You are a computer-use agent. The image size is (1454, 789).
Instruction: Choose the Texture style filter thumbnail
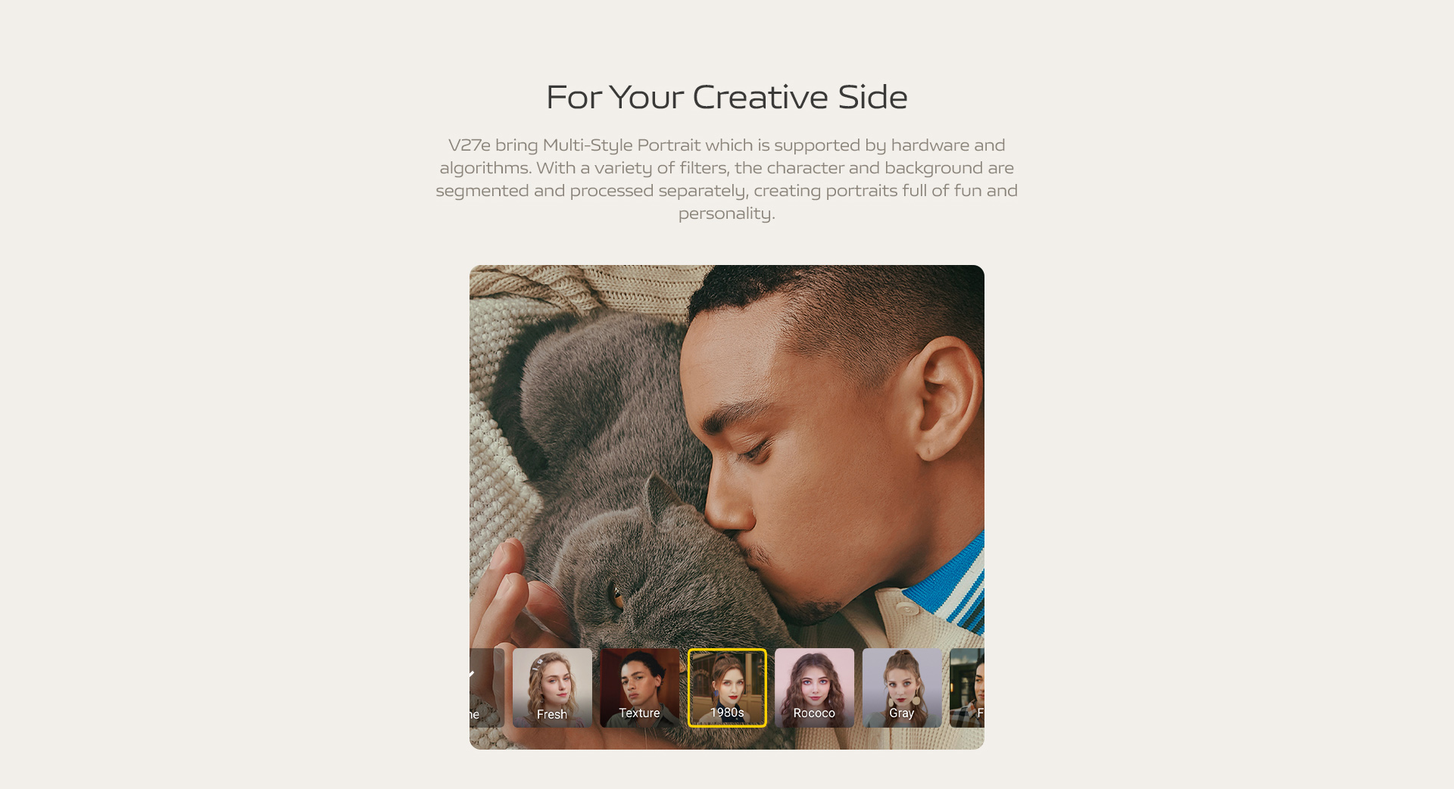click(640, 688)
